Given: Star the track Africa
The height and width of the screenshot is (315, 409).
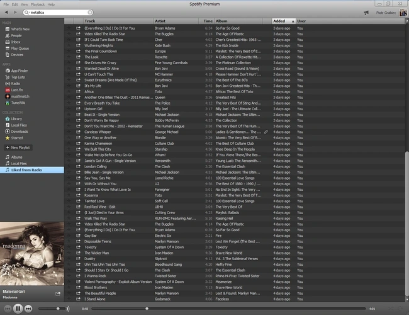Looking at the screenshot, I should tap(69, 91).
